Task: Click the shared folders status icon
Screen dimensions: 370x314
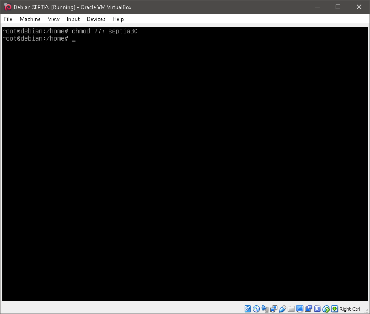Action: pyautogui.click(x=291, y=309)
